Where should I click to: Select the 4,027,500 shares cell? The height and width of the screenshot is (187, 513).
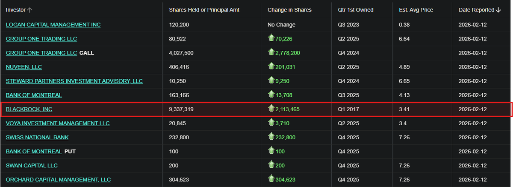[x=182, y=53]
